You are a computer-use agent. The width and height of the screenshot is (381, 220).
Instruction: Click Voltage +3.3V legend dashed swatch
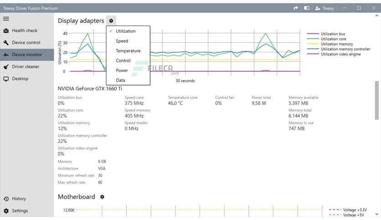[335, 210]
